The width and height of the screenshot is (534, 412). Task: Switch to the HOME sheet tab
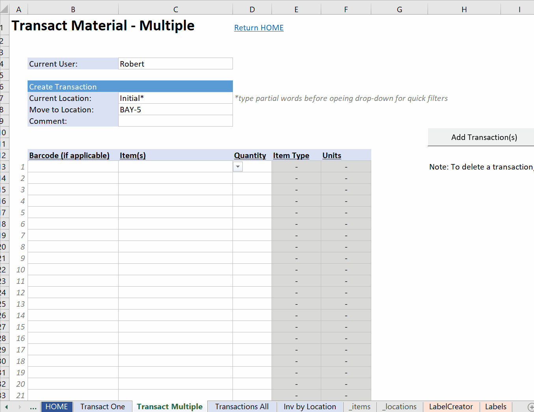[x=56, y=406]
